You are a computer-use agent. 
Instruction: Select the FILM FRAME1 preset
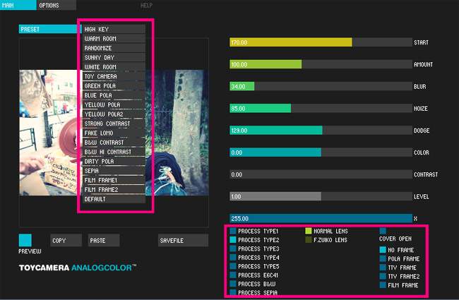pos(114,180)
